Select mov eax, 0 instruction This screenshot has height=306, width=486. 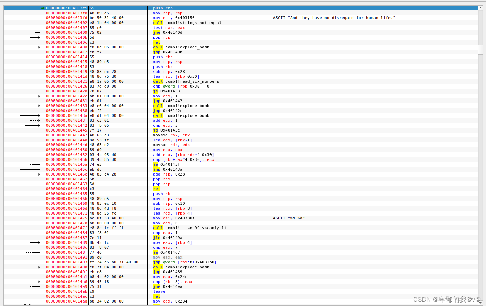click(x=165, y=223)
